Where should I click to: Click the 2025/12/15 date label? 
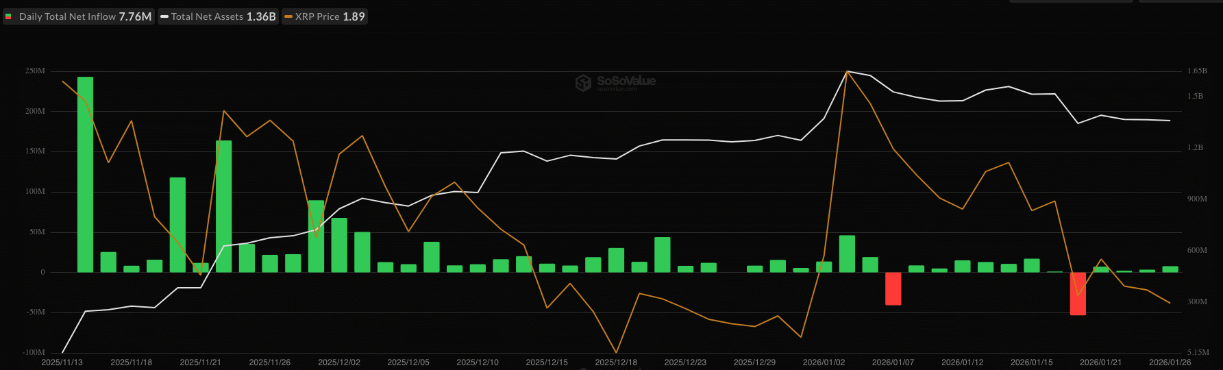pos(547,362)
